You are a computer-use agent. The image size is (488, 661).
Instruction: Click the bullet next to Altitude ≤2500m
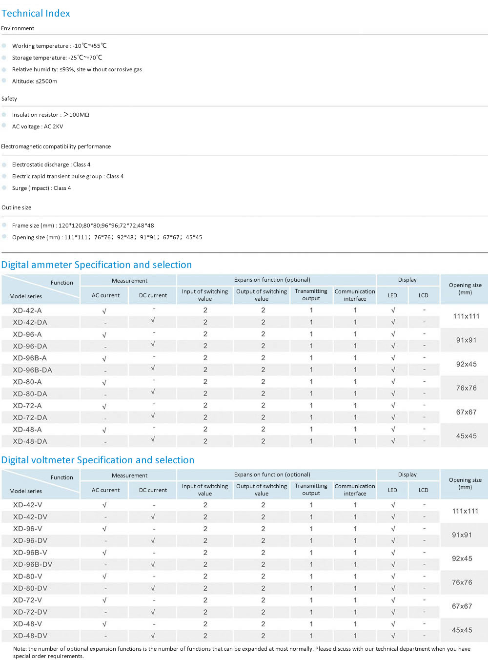[4, 81]
